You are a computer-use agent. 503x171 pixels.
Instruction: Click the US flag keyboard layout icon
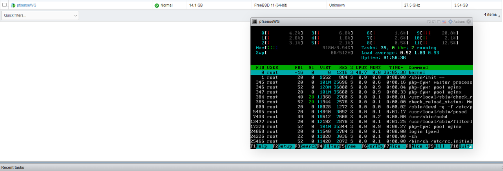(444, 22)
